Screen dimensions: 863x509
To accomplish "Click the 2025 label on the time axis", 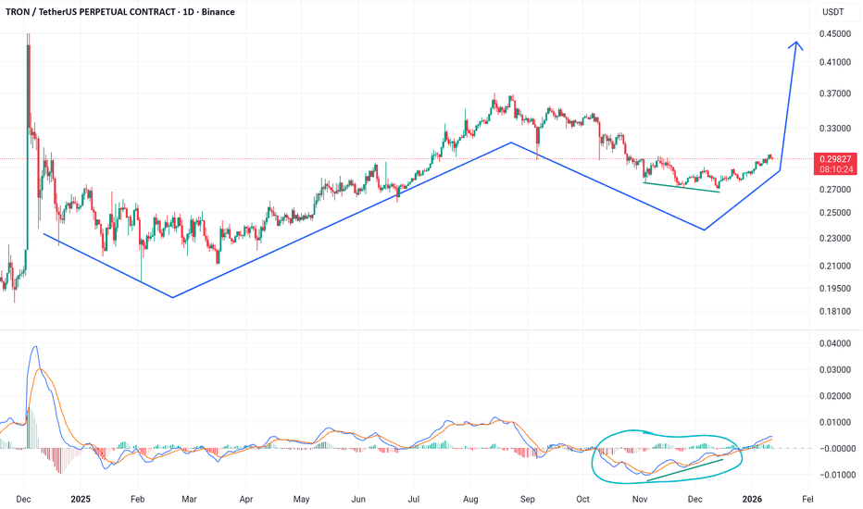I will (x=81, y=497).
